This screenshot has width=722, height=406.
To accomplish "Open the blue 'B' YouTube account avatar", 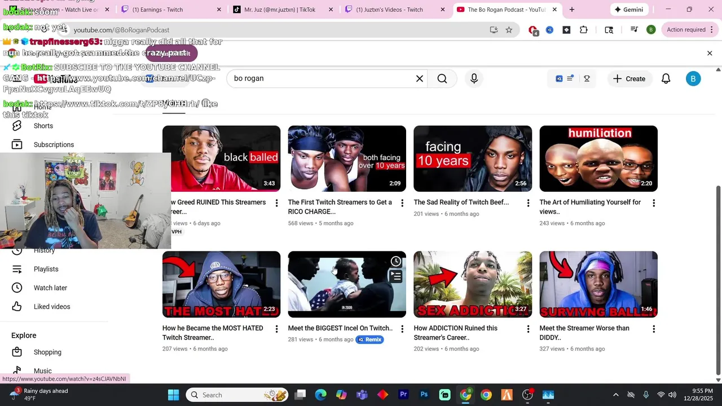I will point(693,79).
